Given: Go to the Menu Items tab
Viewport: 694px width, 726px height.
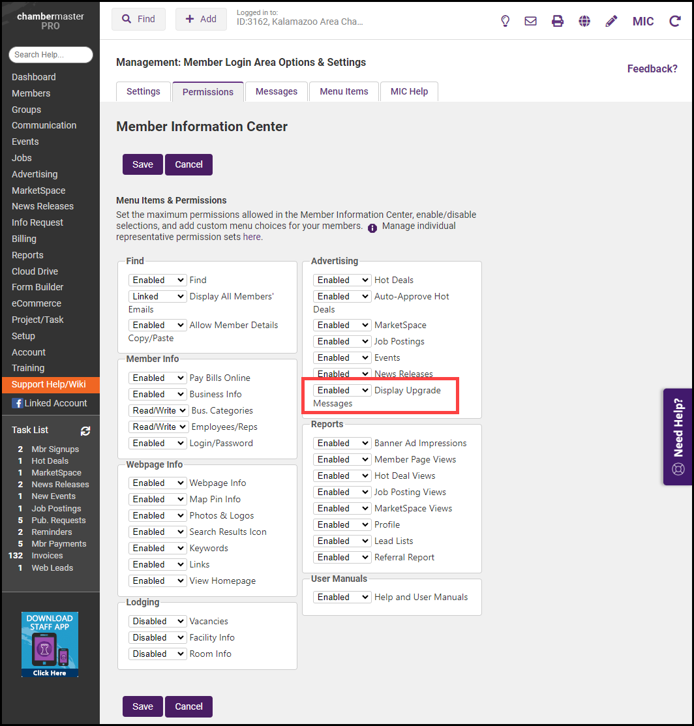Looking at the screenshot, I should click(x=344, y=91).
